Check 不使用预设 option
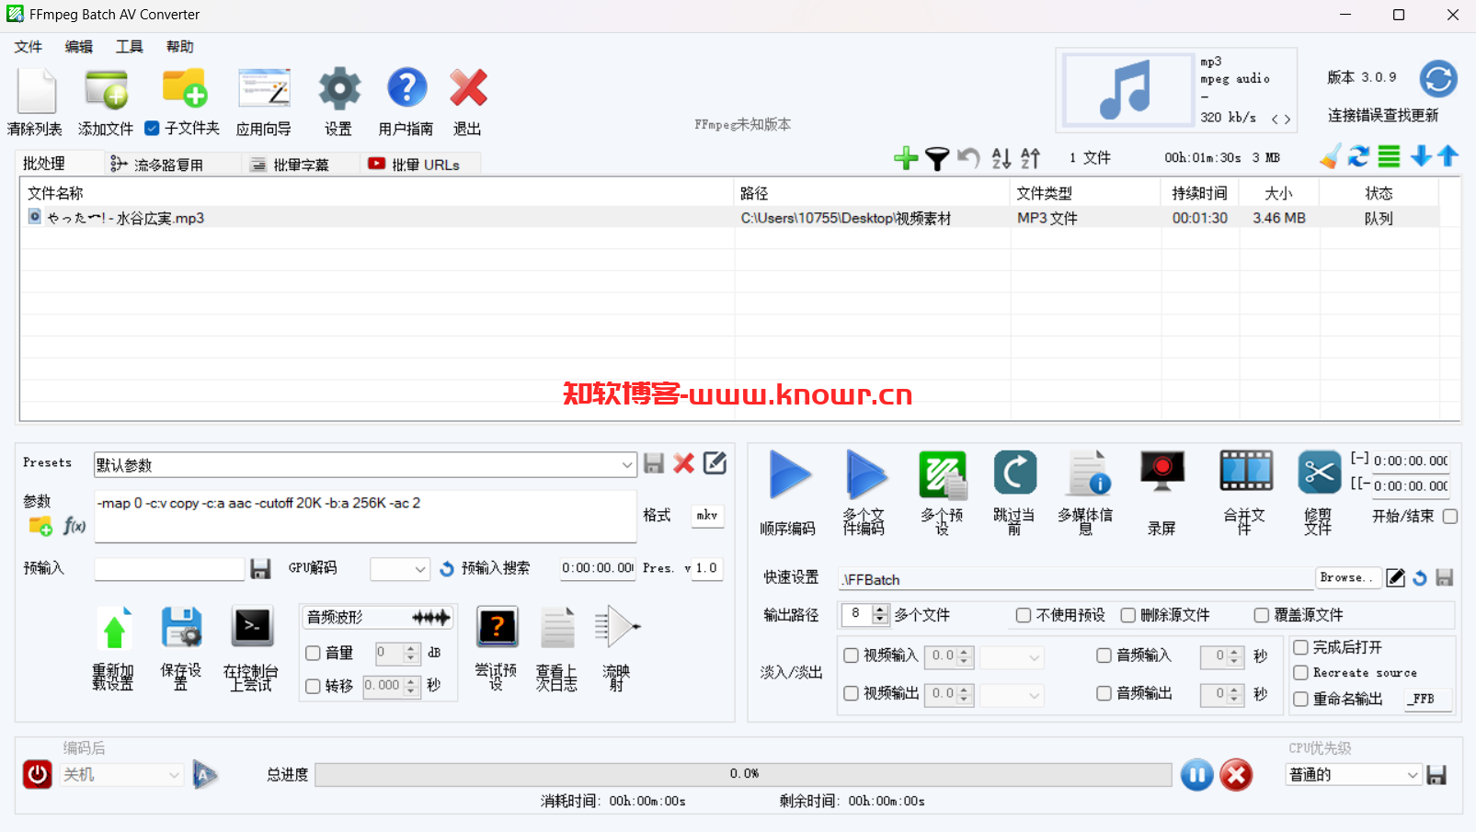1476x832 pixels. pos(1024,615)
